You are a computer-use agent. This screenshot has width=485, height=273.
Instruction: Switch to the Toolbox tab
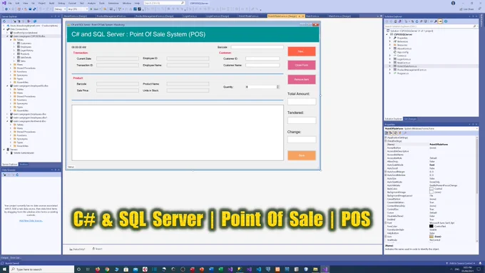(x=24, y=164)
